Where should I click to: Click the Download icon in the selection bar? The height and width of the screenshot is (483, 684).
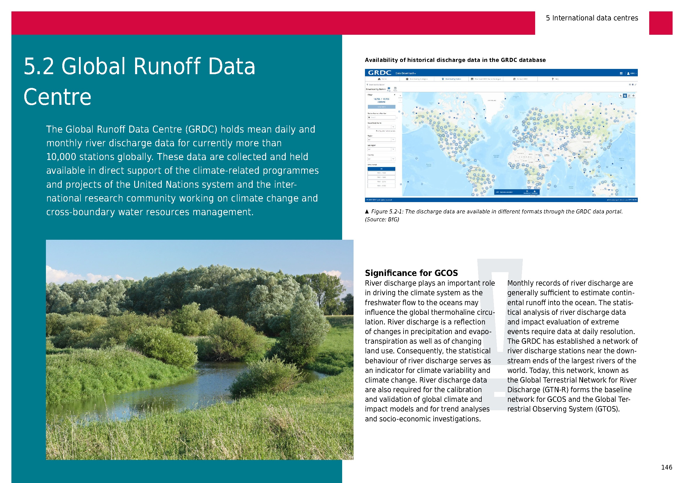pyautogui.click(x=535, y=191)
